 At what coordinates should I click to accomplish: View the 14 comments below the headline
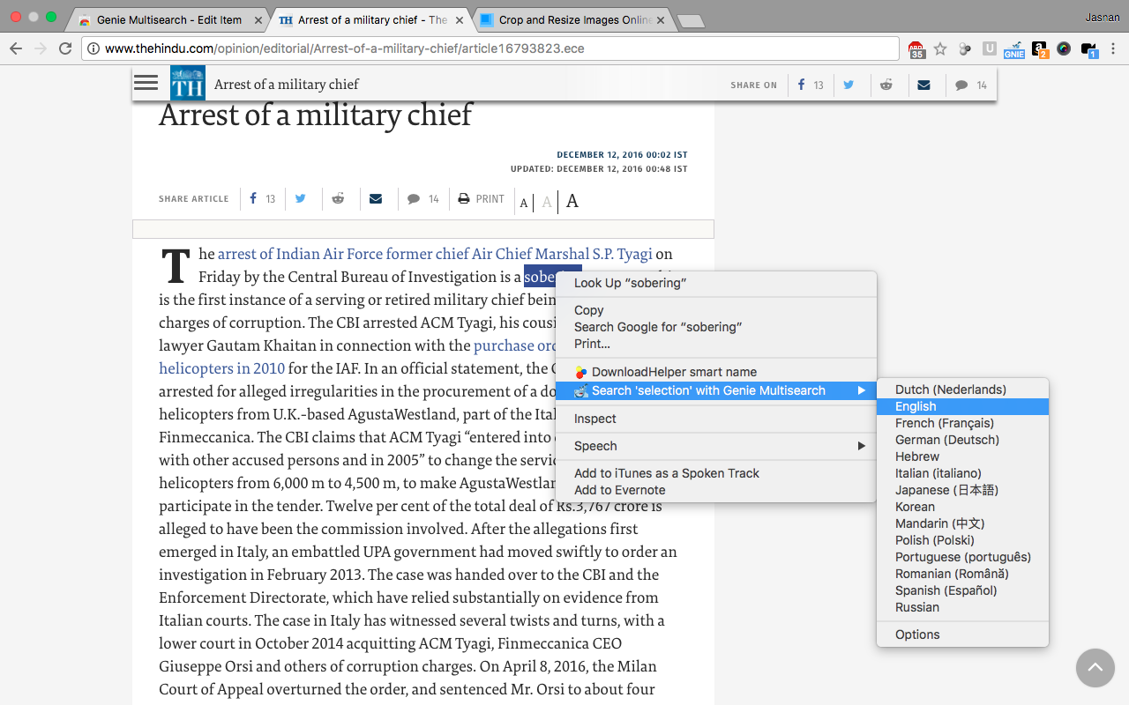[422, 199]
